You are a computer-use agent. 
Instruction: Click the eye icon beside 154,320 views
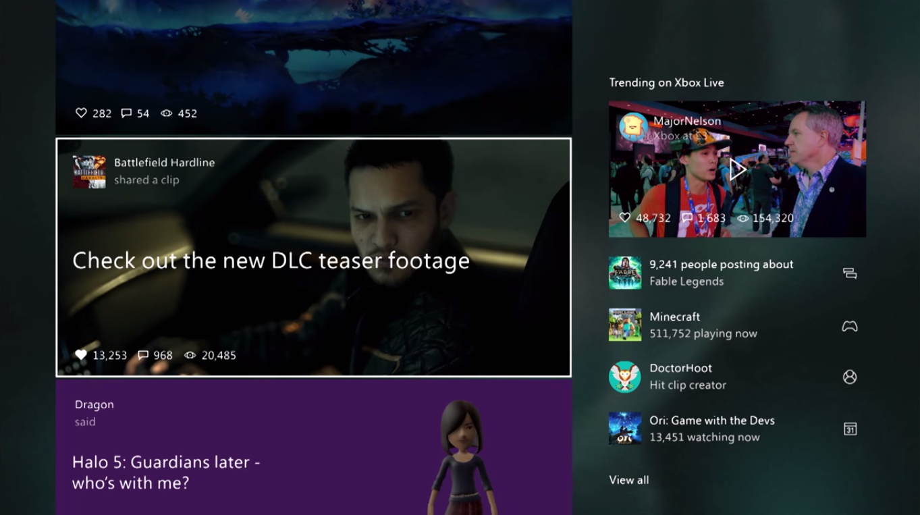click(x=743, y=218)
